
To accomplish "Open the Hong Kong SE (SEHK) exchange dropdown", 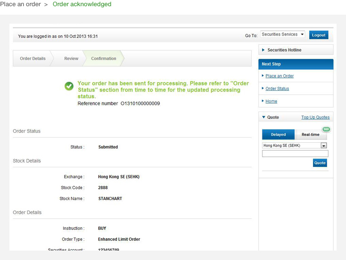I will (x=295, y=145).
